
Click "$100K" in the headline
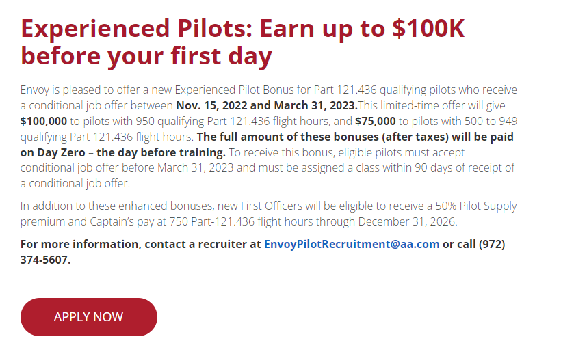426,29
